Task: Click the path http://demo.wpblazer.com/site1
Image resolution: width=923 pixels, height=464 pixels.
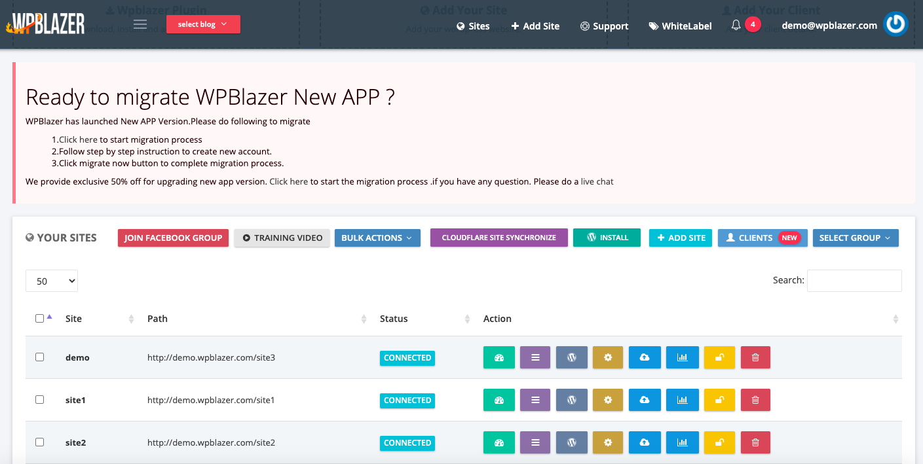Action: [x=211, y=400]
